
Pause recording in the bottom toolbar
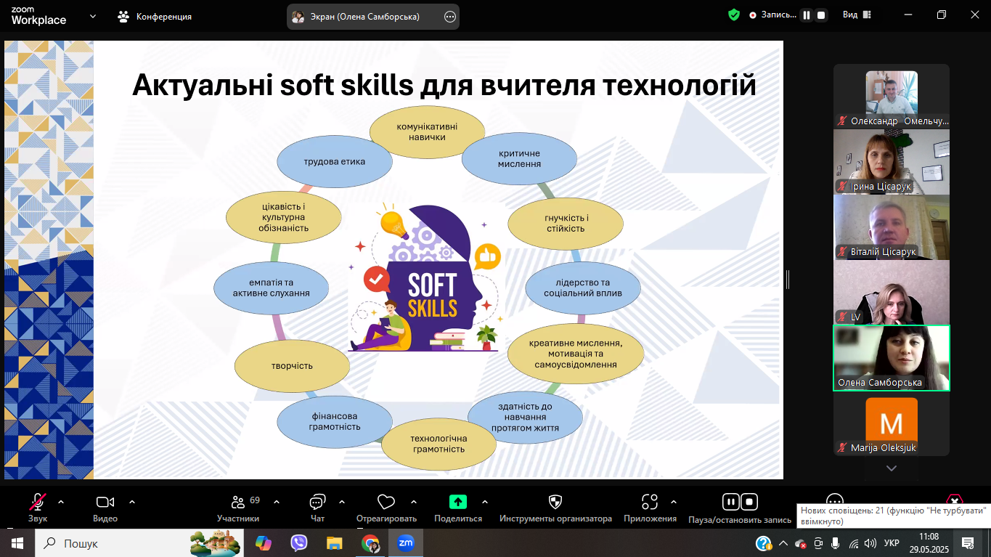point(730,502)
